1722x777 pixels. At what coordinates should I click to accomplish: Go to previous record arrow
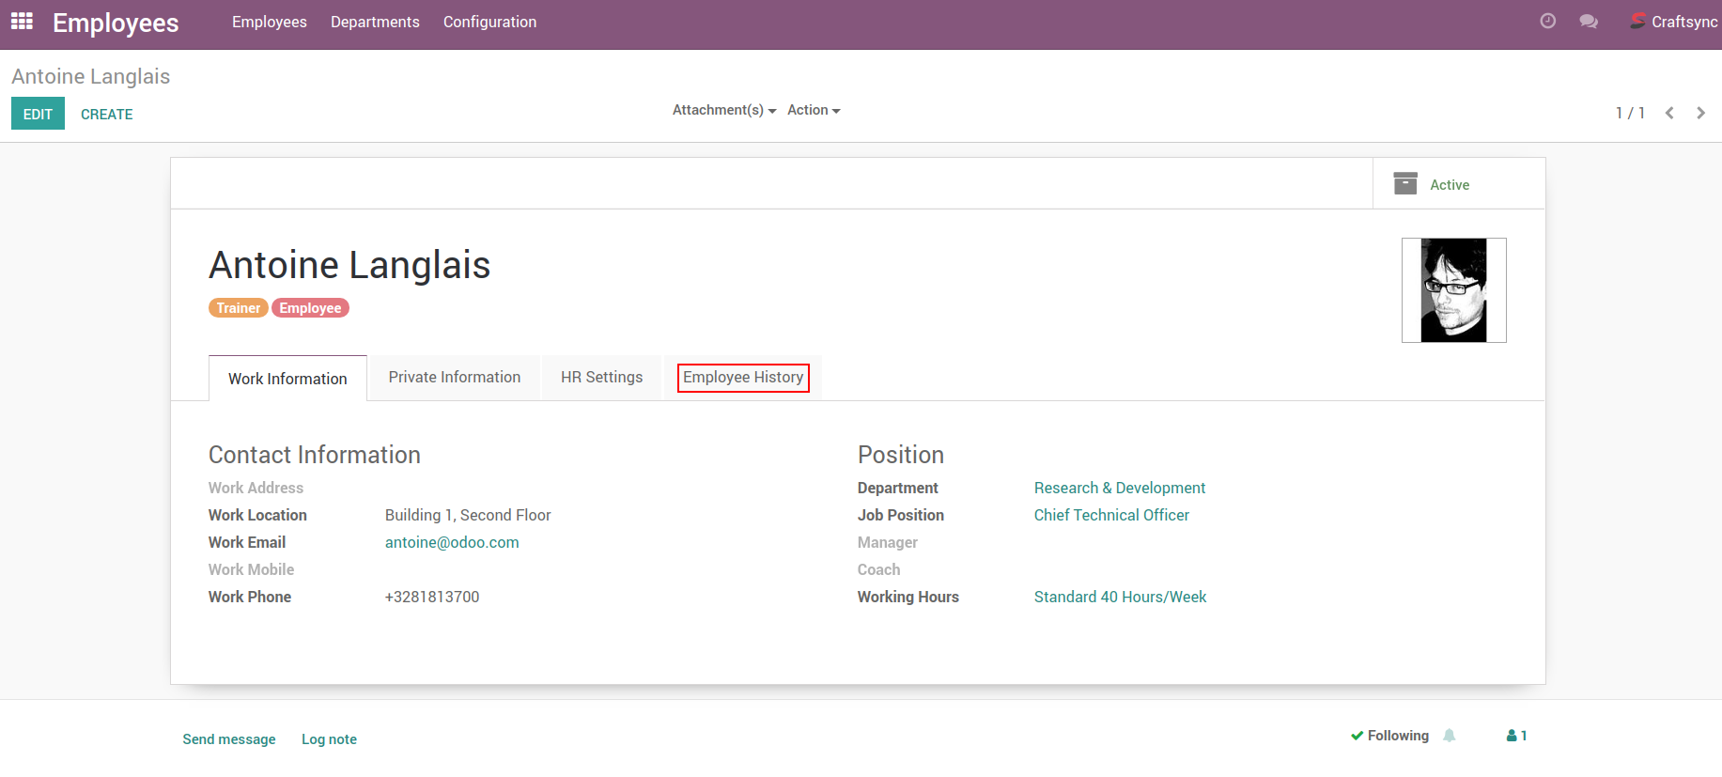(x=1669, y=113)
